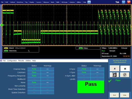Click the Spatial Distortion label
Screen dimensions: 132x99
[x=18, y=92]
